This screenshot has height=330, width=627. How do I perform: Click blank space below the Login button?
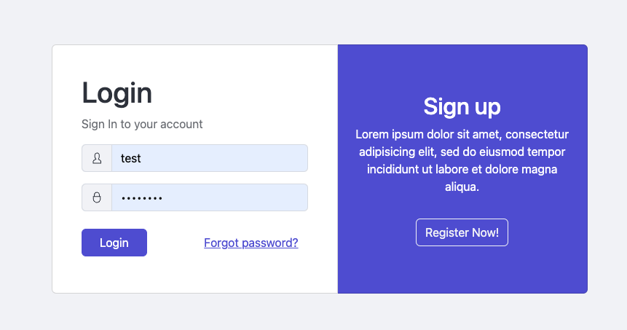point(160,275)
